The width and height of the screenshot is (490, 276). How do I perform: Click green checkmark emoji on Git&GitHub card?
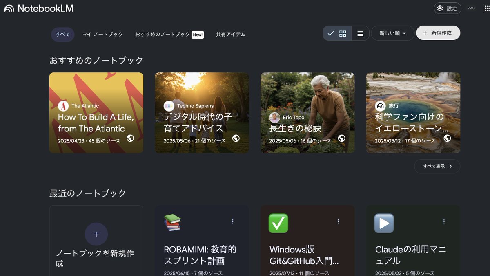pos(278,223)
